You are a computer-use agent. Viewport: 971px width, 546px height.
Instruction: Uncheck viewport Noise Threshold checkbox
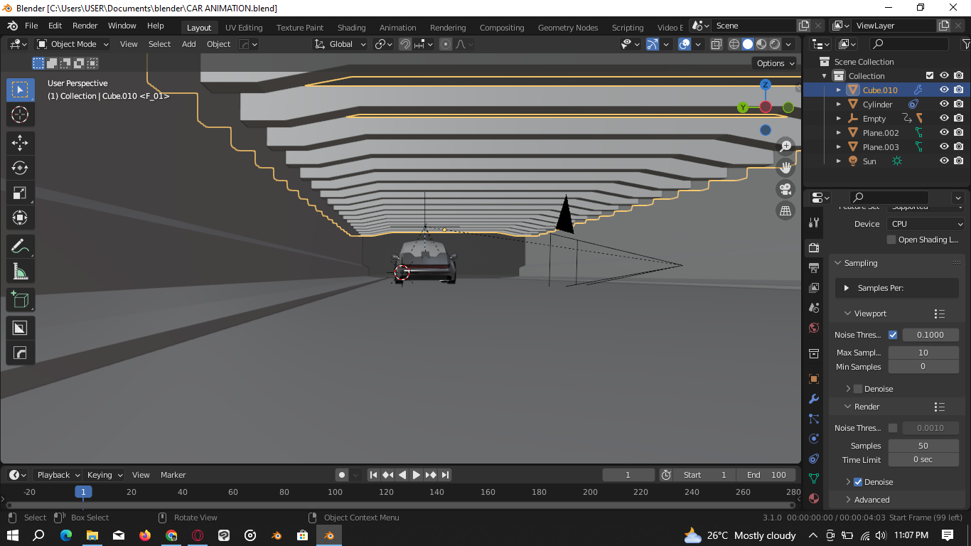tap(893, 335)
